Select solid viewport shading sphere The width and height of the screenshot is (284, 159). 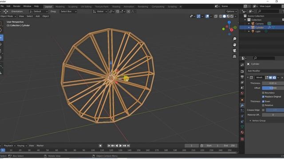coord(224,16)
